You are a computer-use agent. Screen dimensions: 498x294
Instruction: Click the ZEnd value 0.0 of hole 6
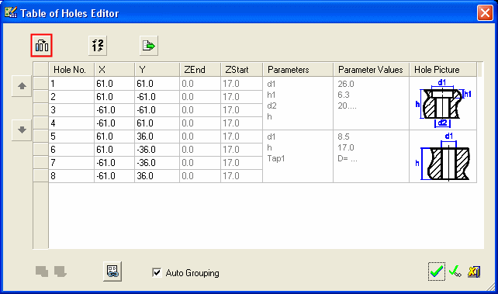coord(200,149)
